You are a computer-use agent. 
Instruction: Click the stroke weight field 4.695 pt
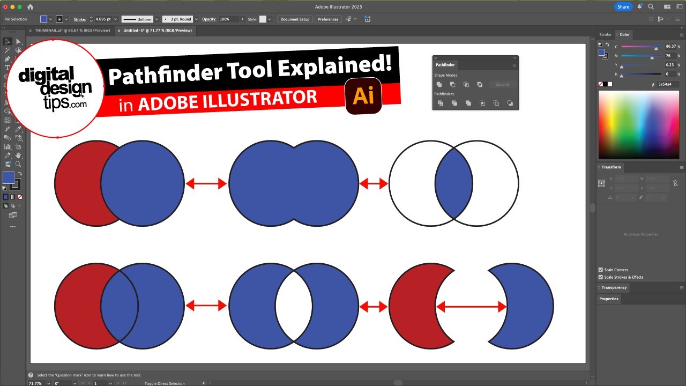[103, 19]
